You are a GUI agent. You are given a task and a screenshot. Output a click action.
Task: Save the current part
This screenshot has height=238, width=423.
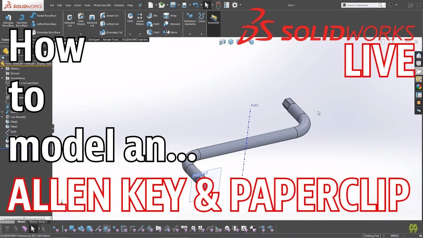(x=173, y=5)
